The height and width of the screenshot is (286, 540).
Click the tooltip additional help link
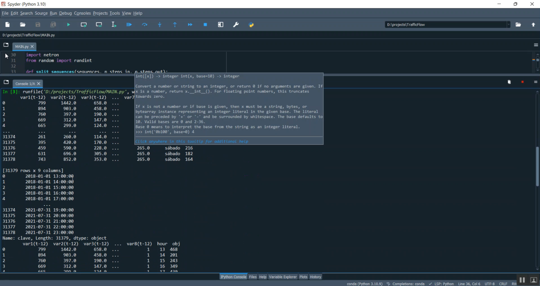[x=192, y=142]
